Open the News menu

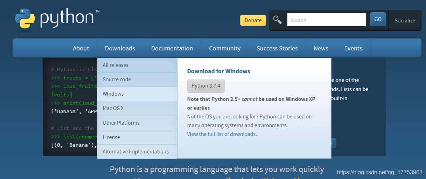(321, 48)
